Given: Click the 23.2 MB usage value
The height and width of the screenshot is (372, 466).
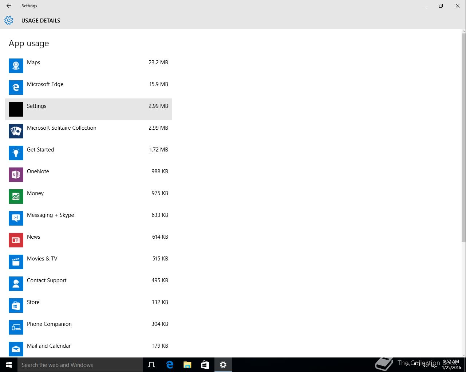Looking at the screenshot, I should point(158,62).
